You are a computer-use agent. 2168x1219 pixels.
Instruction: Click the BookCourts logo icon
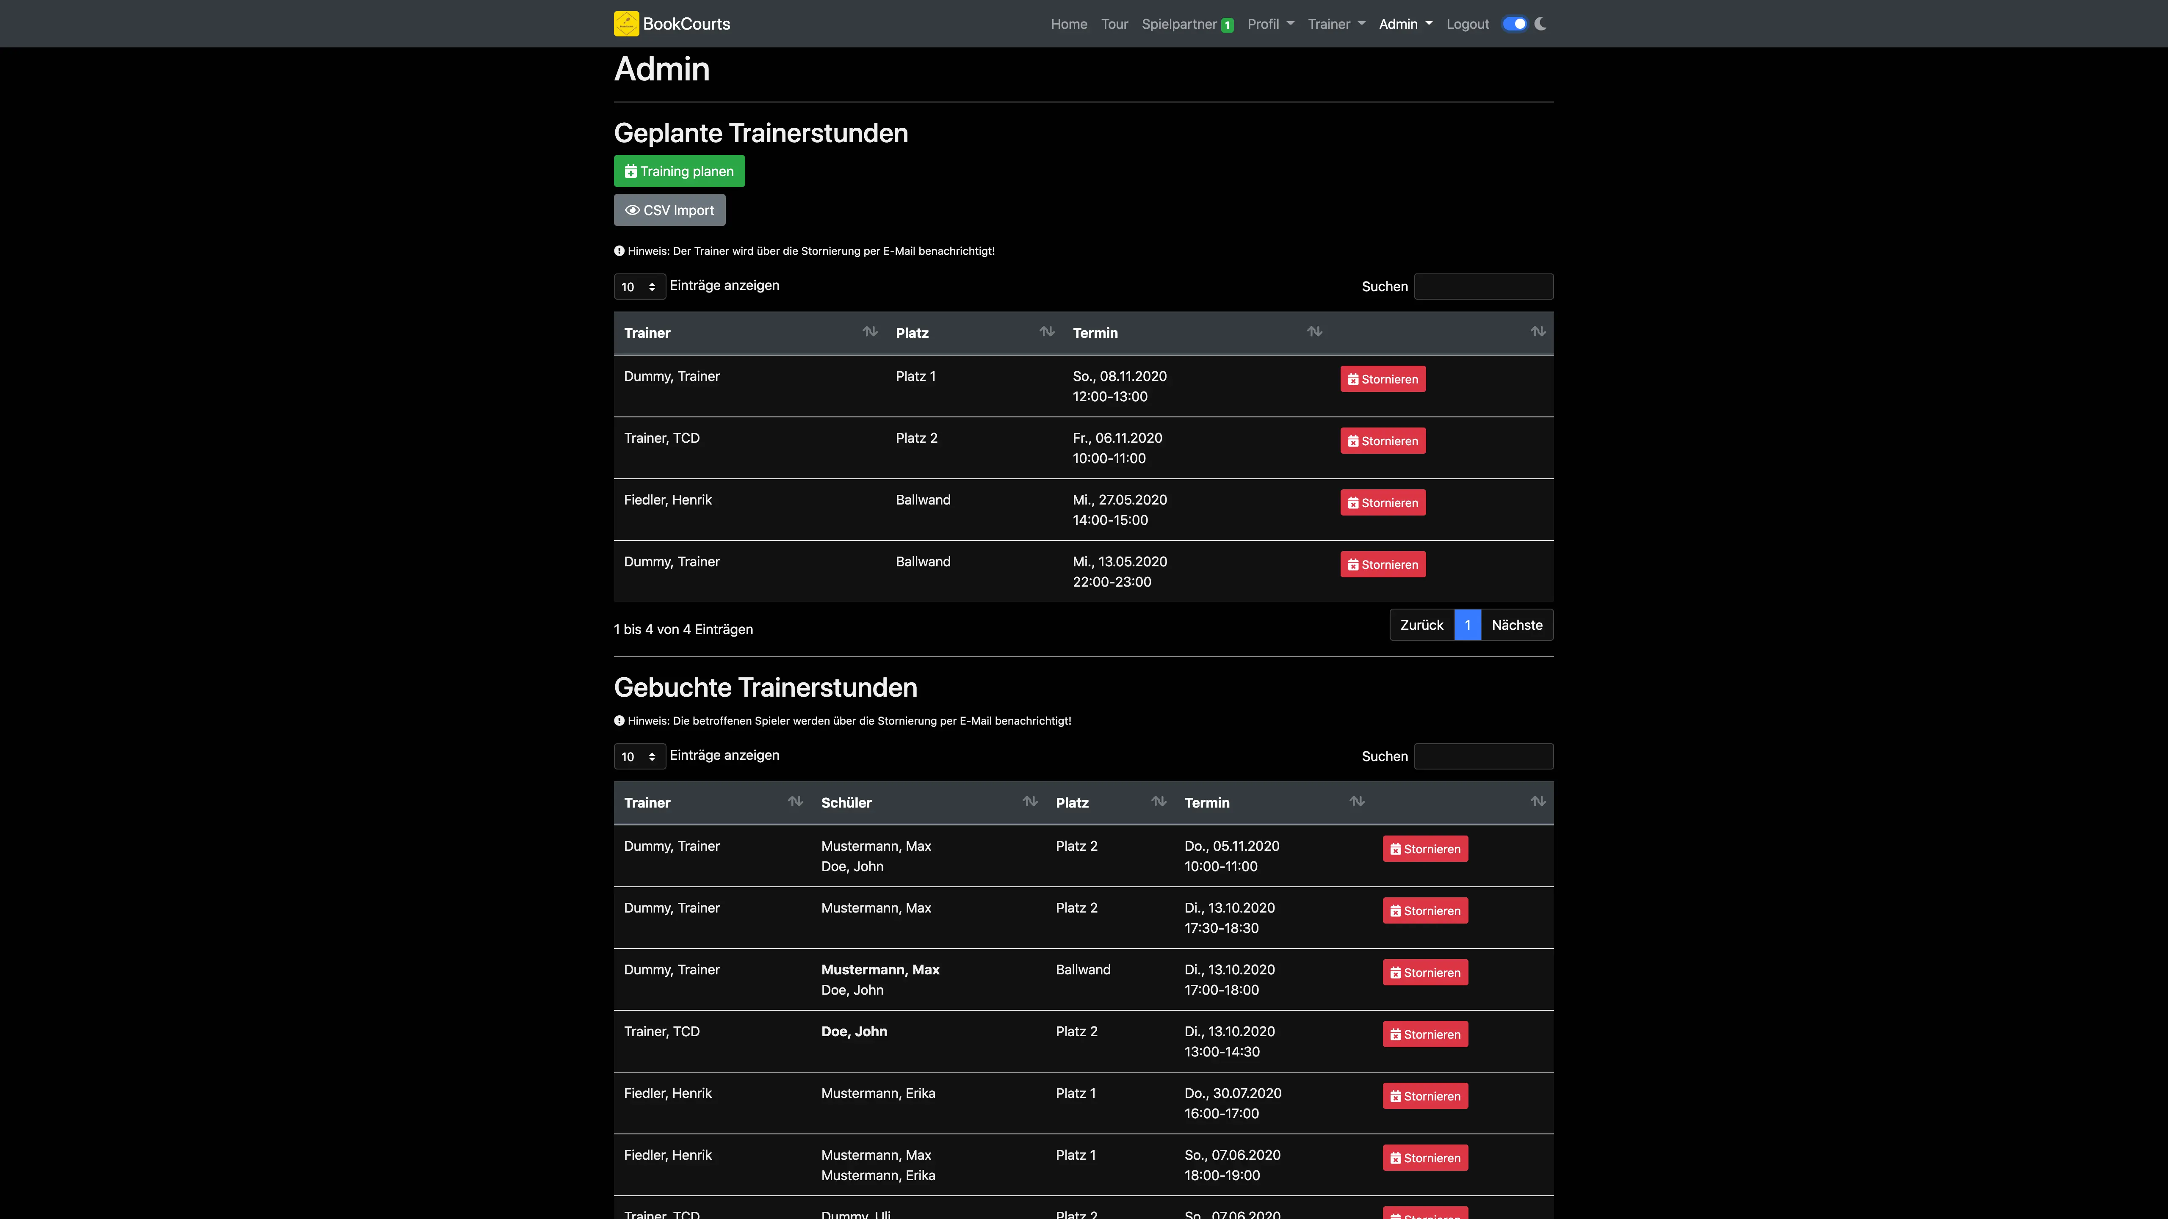tap(626, 24)
